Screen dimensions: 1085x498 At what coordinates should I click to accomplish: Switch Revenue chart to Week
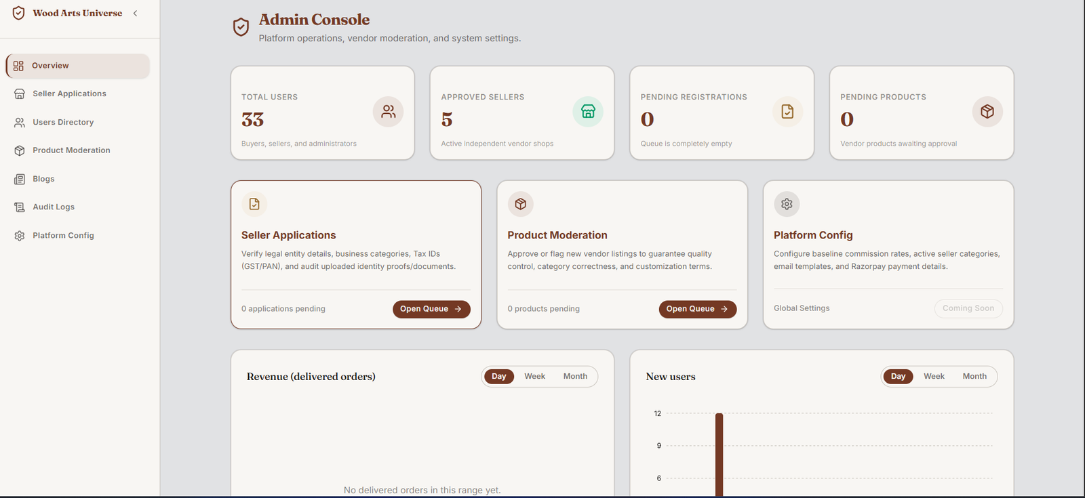(534, 377)
